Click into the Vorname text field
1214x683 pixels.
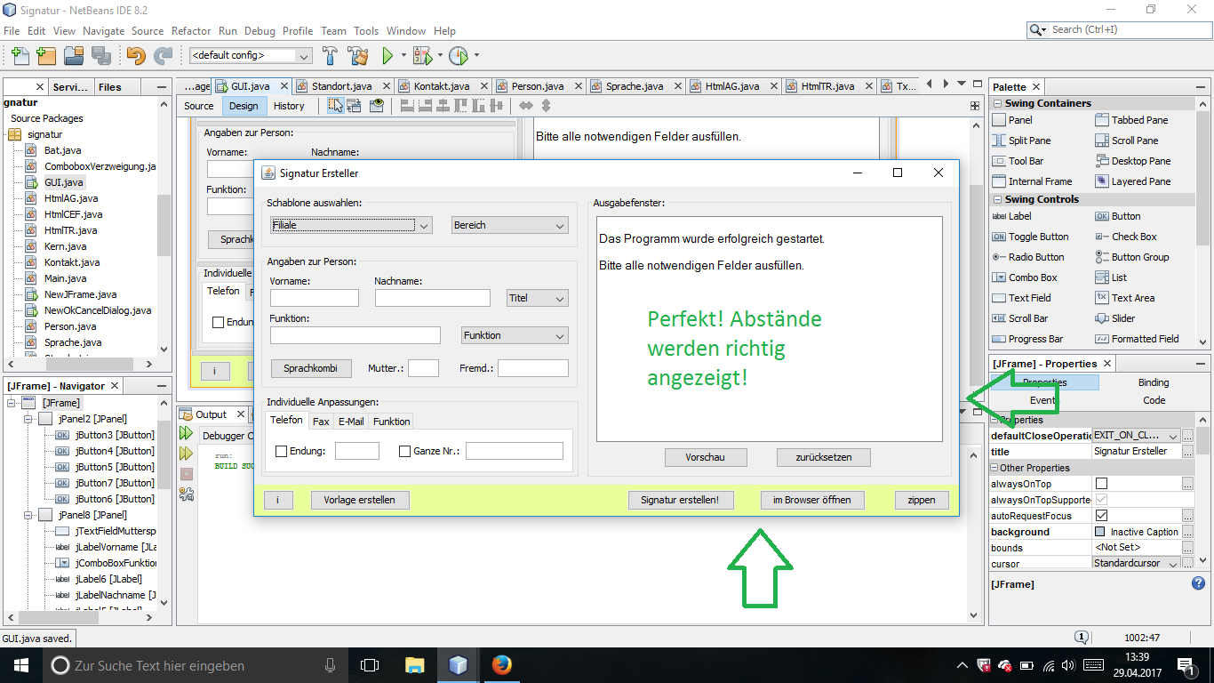[315, 298]
